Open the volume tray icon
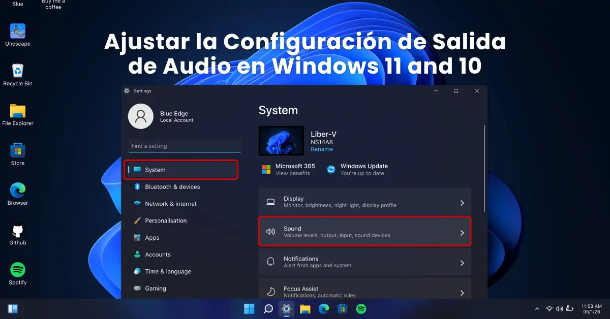The image size is (610, 319). click(559, 309)
